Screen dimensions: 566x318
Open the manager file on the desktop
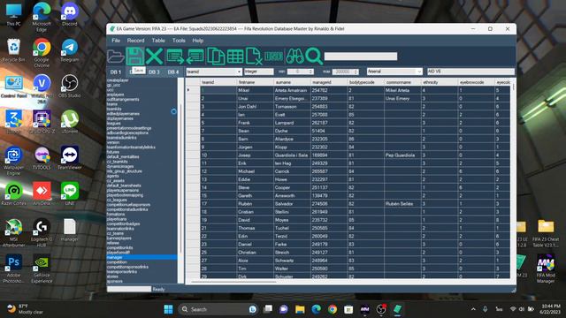point(70,230)
